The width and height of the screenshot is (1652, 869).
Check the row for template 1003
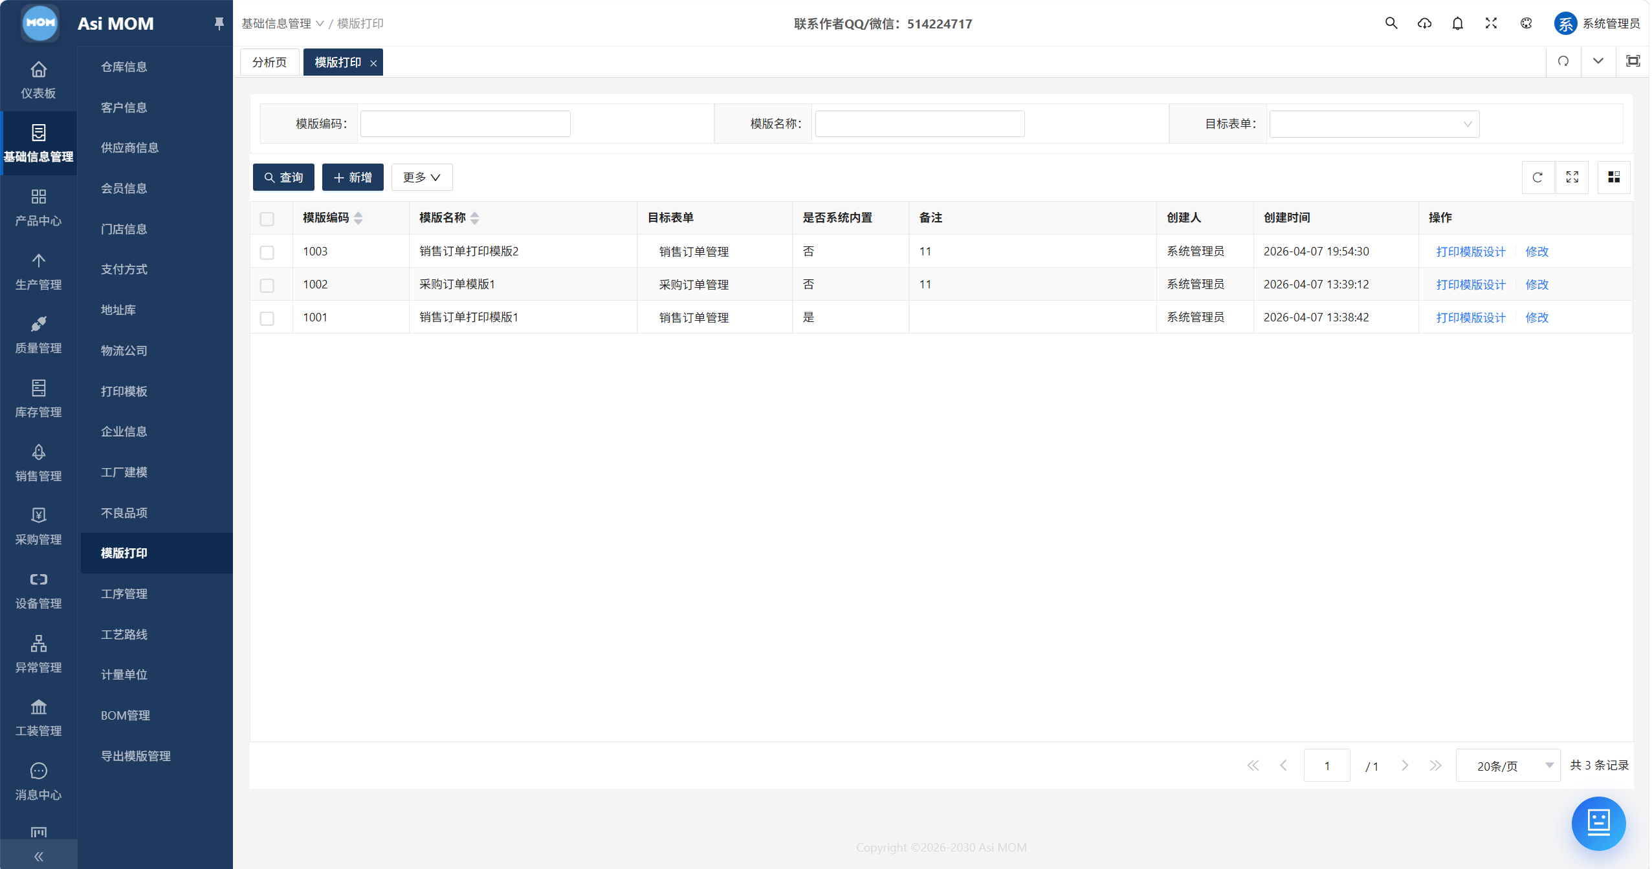point(267,252)
